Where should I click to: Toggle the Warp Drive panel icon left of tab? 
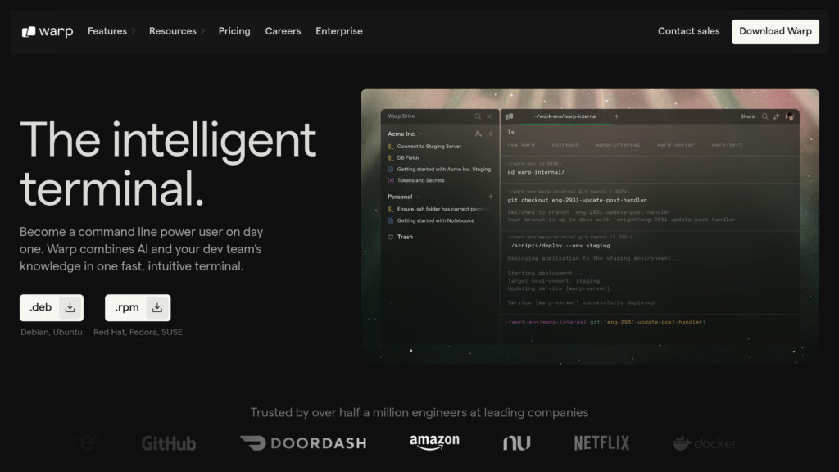pyautogui.click(x=510, y=116)
